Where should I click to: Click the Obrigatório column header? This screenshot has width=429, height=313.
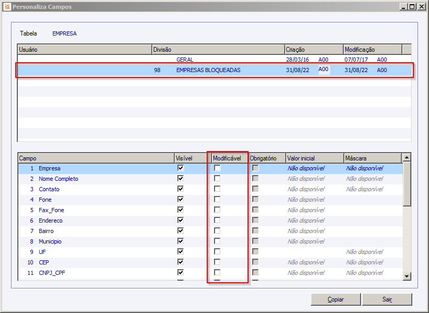pyautogui.click(x=267, y=158)
